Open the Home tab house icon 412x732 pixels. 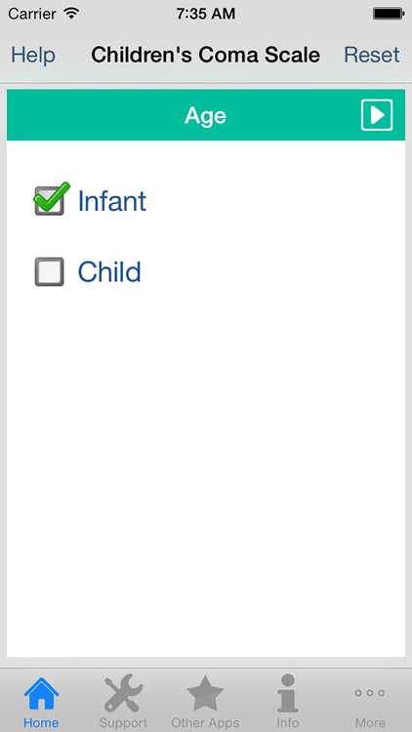pyautogui.click(x=41, y=693)
